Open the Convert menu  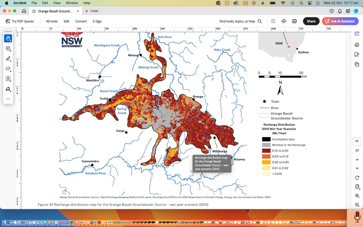pos(81,21)
